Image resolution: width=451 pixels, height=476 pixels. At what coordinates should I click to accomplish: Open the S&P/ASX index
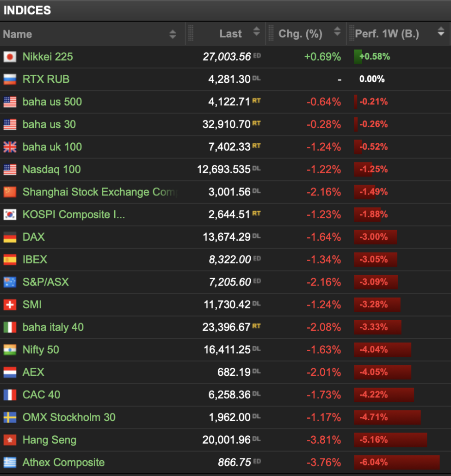[46, 282]
